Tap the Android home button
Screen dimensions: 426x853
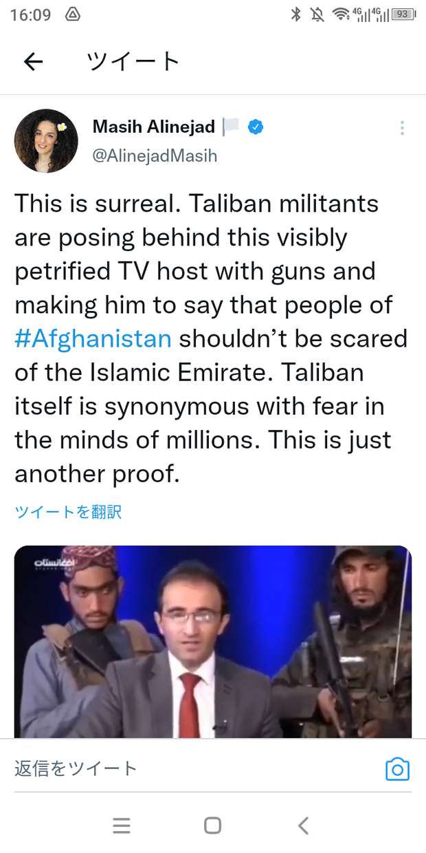click(x=213, y=825)
